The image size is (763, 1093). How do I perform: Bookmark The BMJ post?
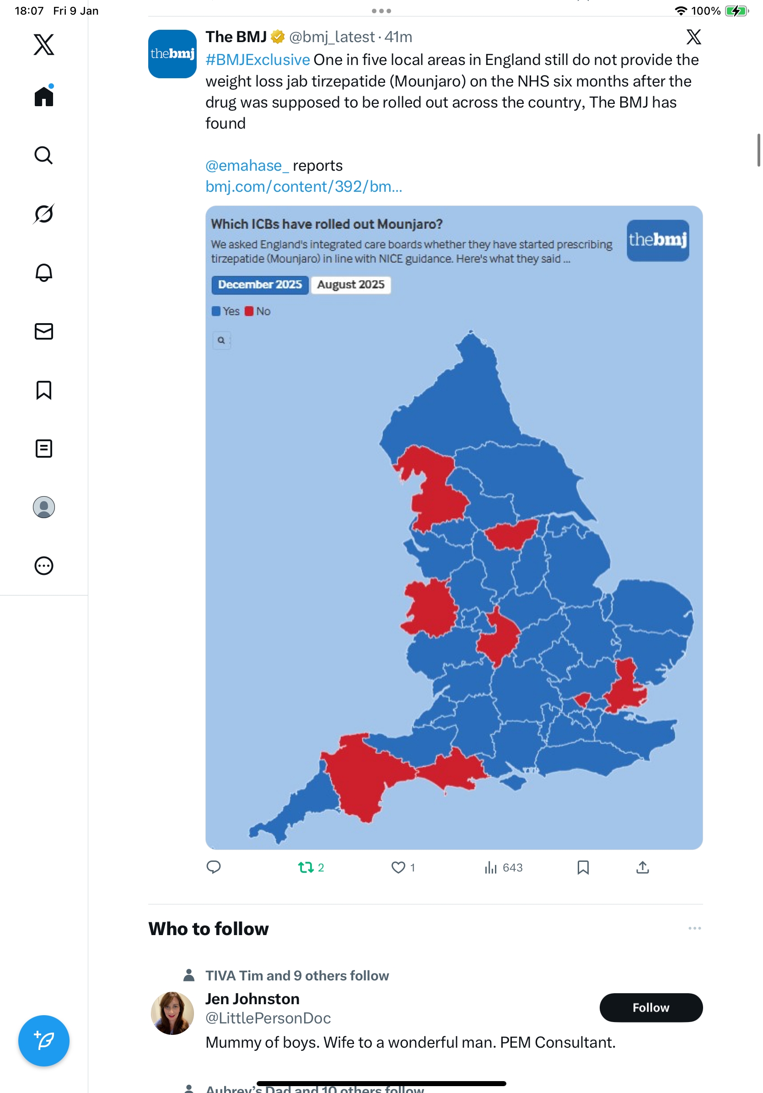(x=583, y=867)
